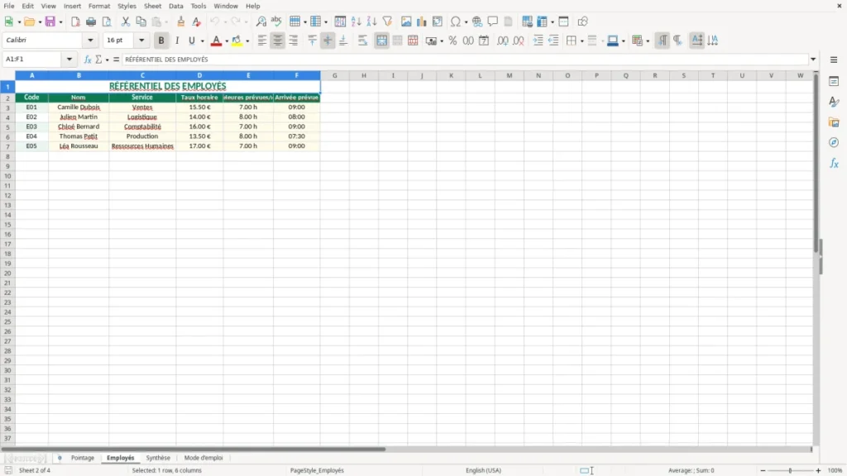This screenshot has width=847, height=476.
Task: Click the Save document icon
Action: pos(50,21)
